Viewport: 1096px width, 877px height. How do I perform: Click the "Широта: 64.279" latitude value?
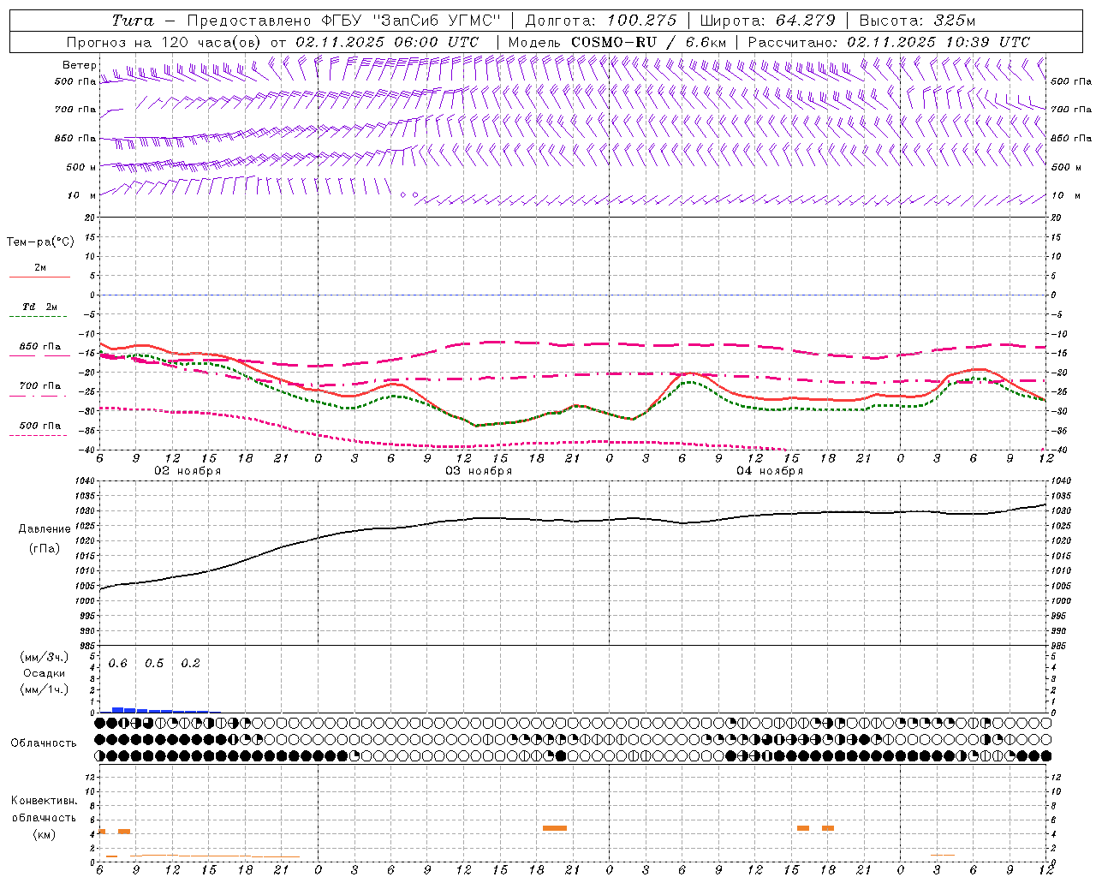point(768,21)
